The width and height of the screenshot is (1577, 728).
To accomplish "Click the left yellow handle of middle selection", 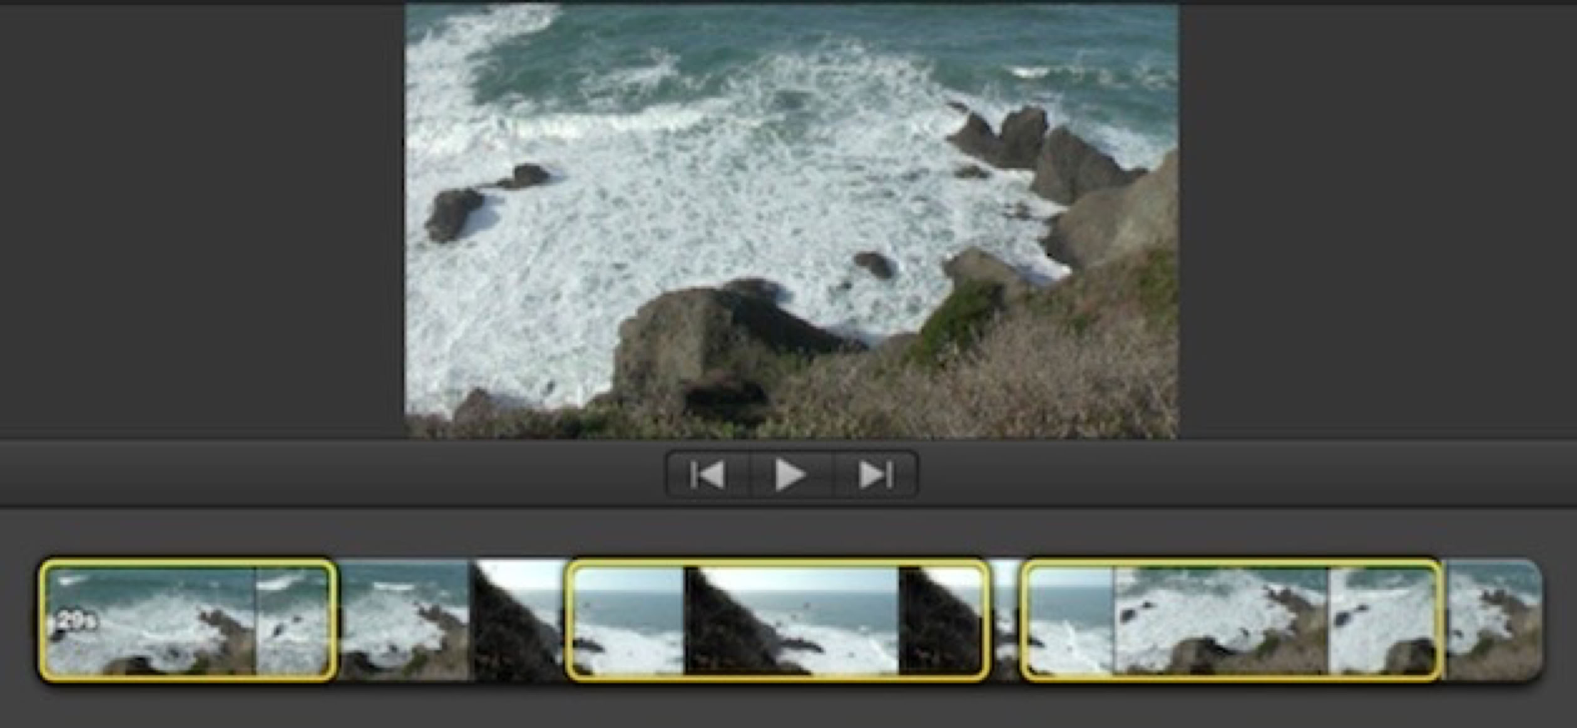I will pyautogui.click(x=568, y=619).
